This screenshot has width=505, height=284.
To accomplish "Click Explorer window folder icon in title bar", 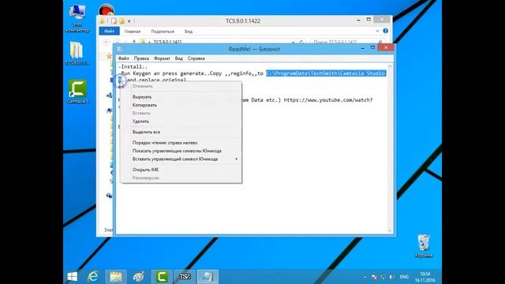I will point(102,21).
